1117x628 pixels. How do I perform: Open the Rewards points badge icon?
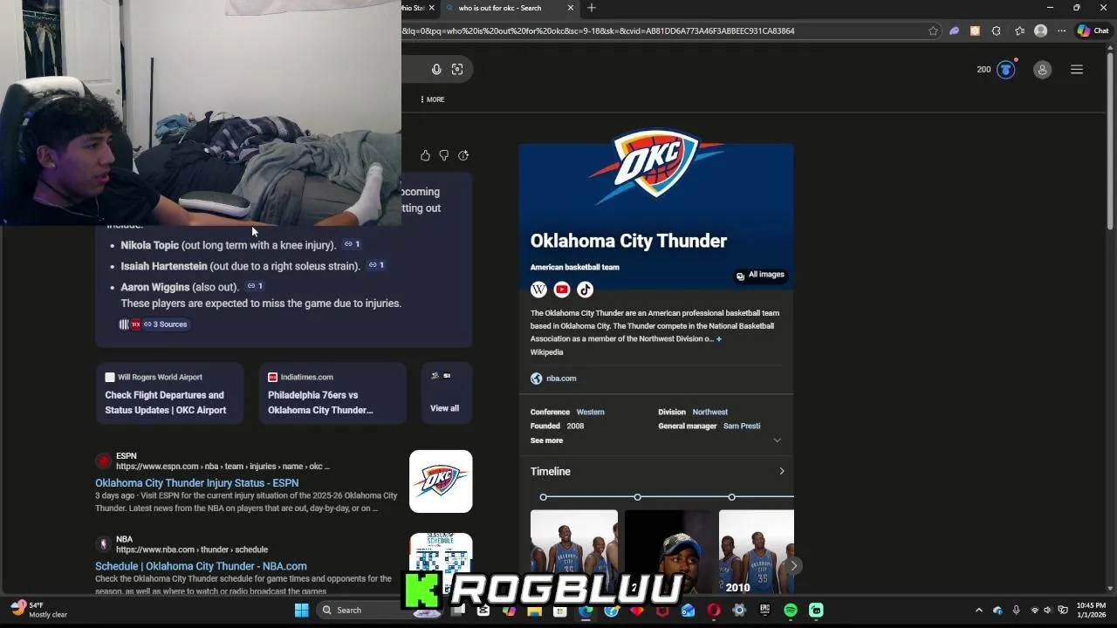(1006, 70)
